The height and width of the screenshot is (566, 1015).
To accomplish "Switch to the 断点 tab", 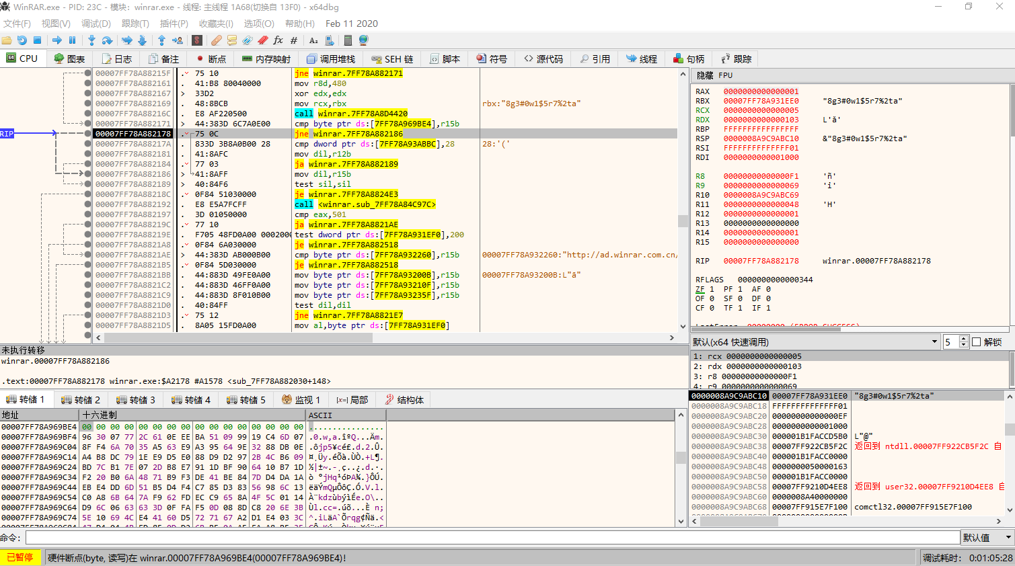I will click(211, 59).
